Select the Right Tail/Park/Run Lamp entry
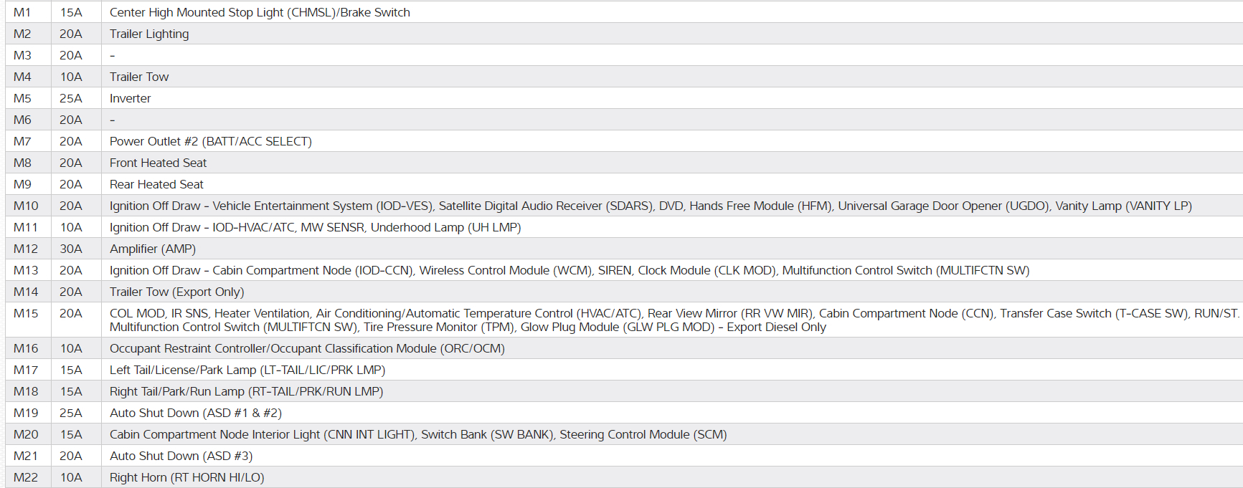This screenshot has height=488, width=1243. pos(246,391)
